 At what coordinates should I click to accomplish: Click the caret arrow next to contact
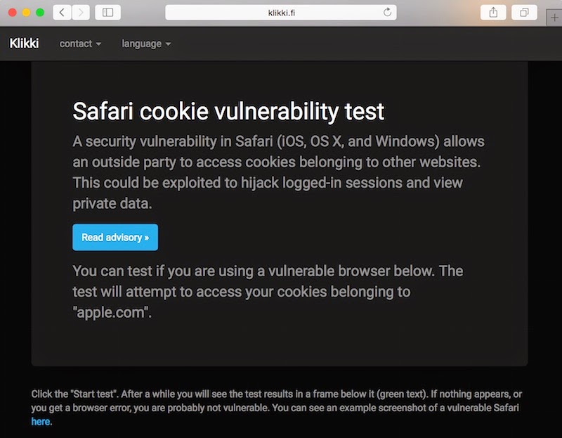click(x=98, y=44)
